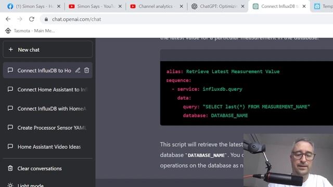Click YouTube favicon on Channel analytics tab
Screen dimensions: 333x187
click(x=133, y=6)
